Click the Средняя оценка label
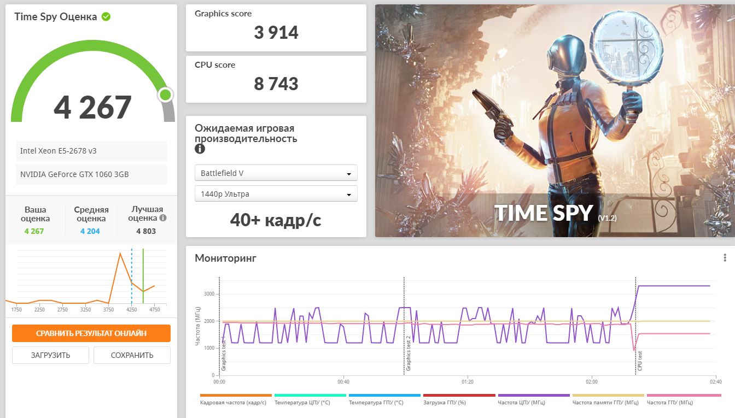The height and width of the screenshot is (418, 735). (x=91, y=214)
